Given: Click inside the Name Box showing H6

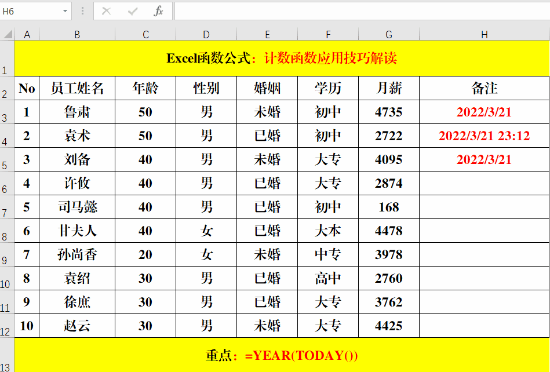Looking at the screenshot, I should click(31, 11).
